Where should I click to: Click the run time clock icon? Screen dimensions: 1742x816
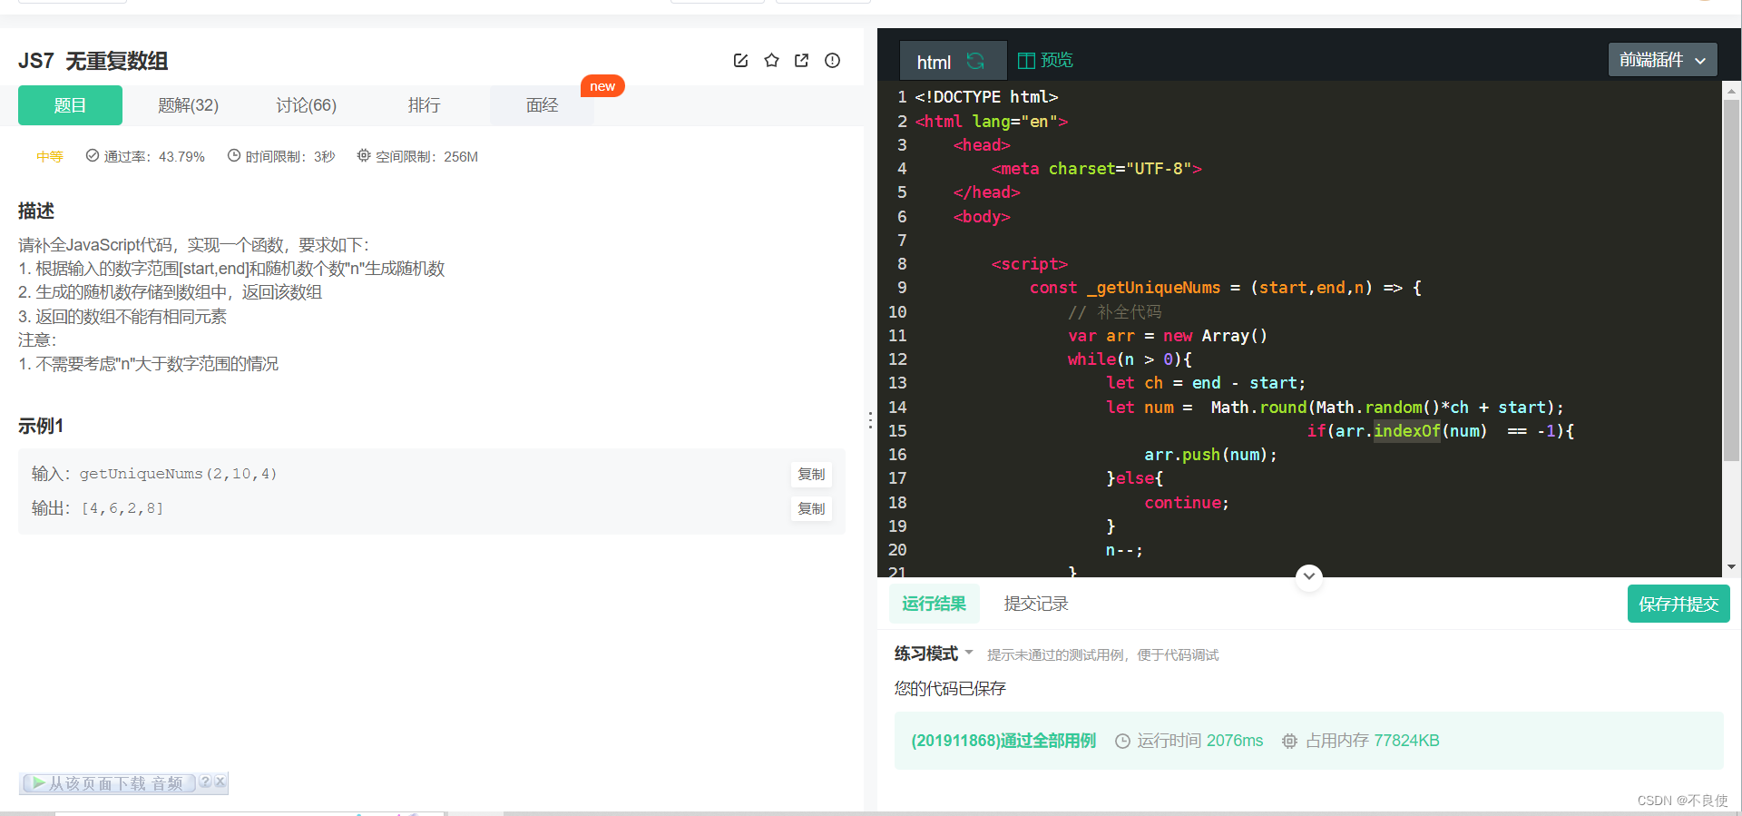[x=1122, y=742]
